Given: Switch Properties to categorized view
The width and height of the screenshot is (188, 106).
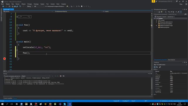Looking at the screenshot, I should 155,67.
